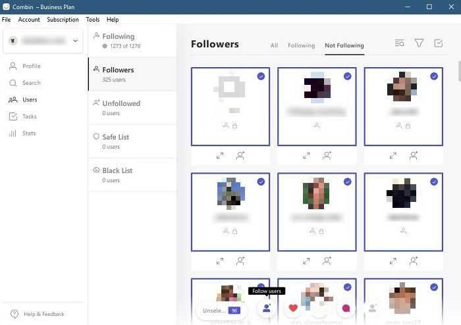Click the green and pink avatar thumbnail
Image resolution: width=461 pixels, height=325 pixels.
316,193
